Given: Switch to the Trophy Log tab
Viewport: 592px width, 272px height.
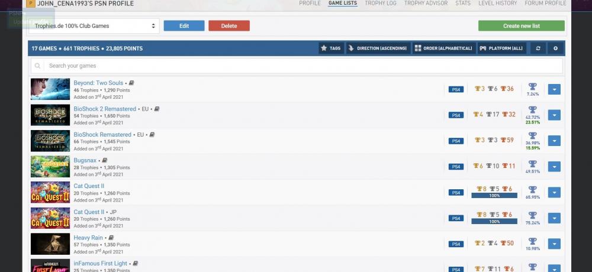Looking at the screenshot, I should click(x=381, y=4).
